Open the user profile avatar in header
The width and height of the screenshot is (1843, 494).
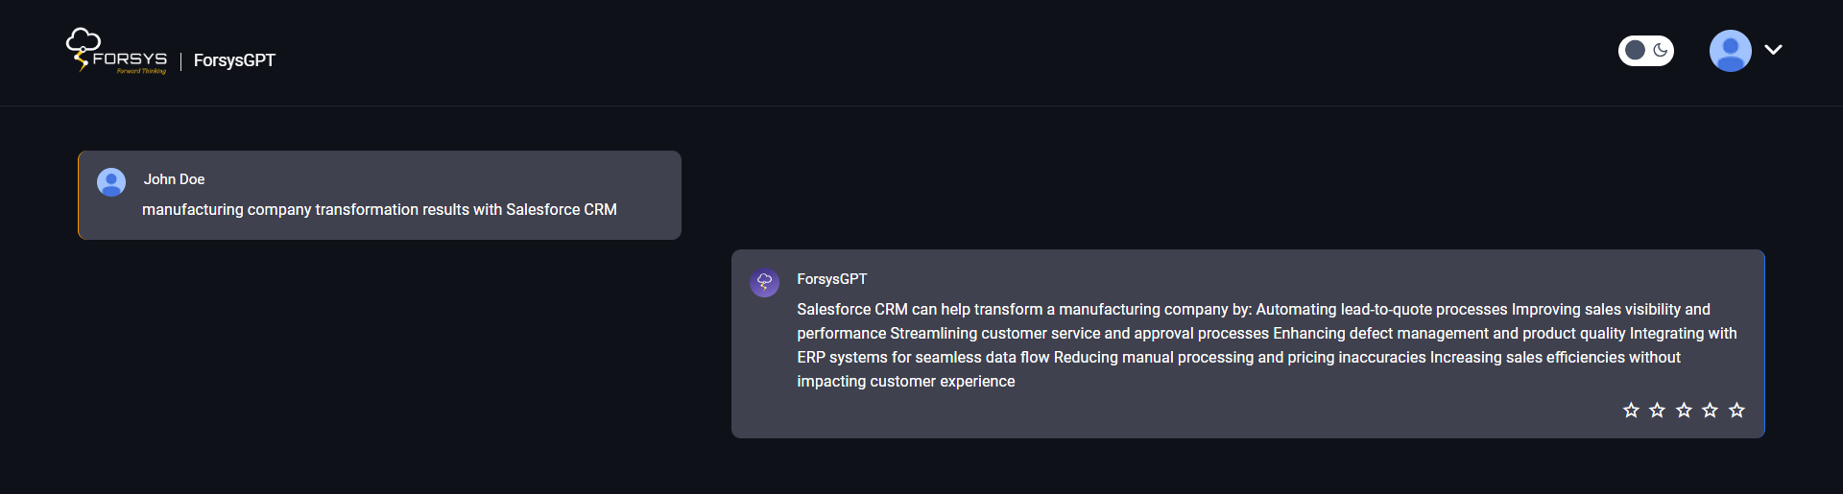(x=1730, y=51)
